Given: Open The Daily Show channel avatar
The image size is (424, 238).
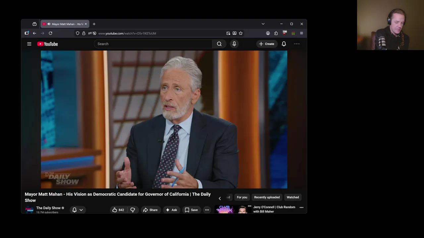Looking at the screenshot, I should pos(29,210).
